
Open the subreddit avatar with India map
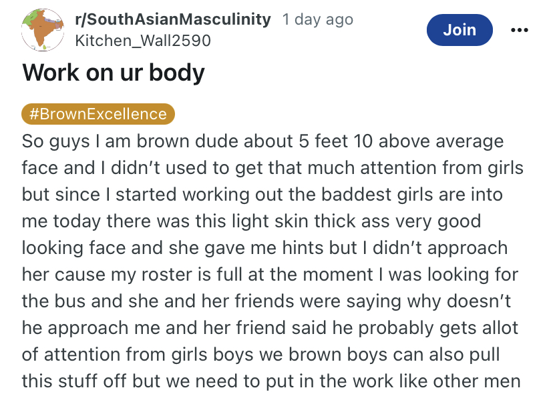tap(43, 30)
